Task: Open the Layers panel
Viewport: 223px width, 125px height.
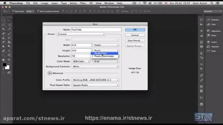Action: pos(212,42)
